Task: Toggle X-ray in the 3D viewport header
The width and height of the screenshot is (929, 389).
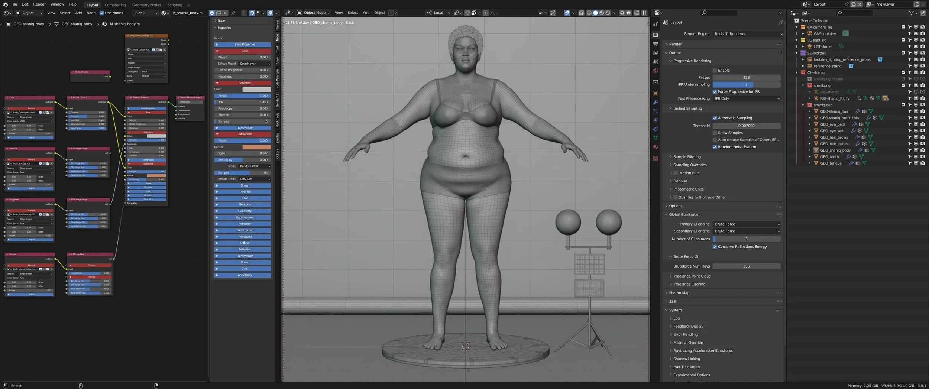Action: click(581, 13)
